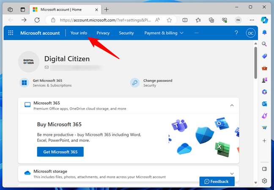Screen dimensions: 274x190
Task: Go forward with the forward arrow
Action: tap(24, 20)
